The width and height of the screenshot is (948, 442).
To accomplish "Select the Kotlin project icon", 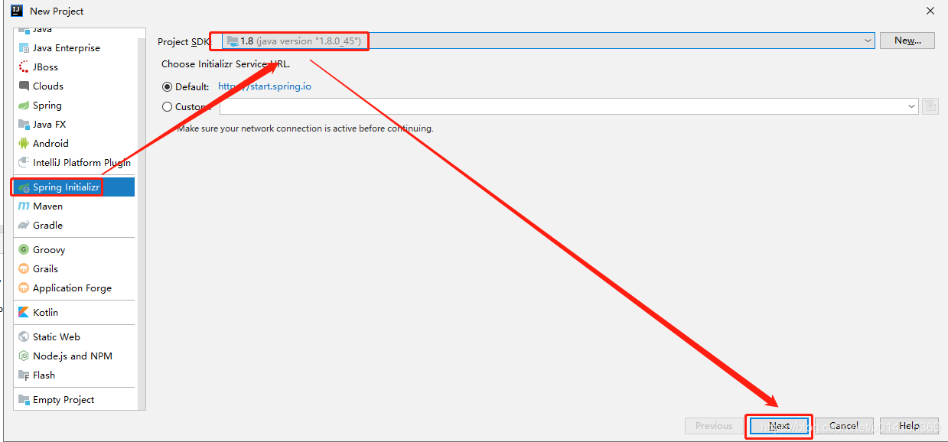I will click(x=24, y=312).
